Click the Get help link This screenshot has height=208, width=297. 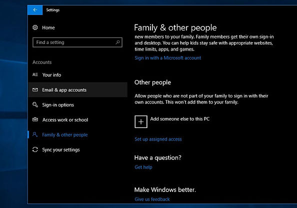[x=143, y=167]
